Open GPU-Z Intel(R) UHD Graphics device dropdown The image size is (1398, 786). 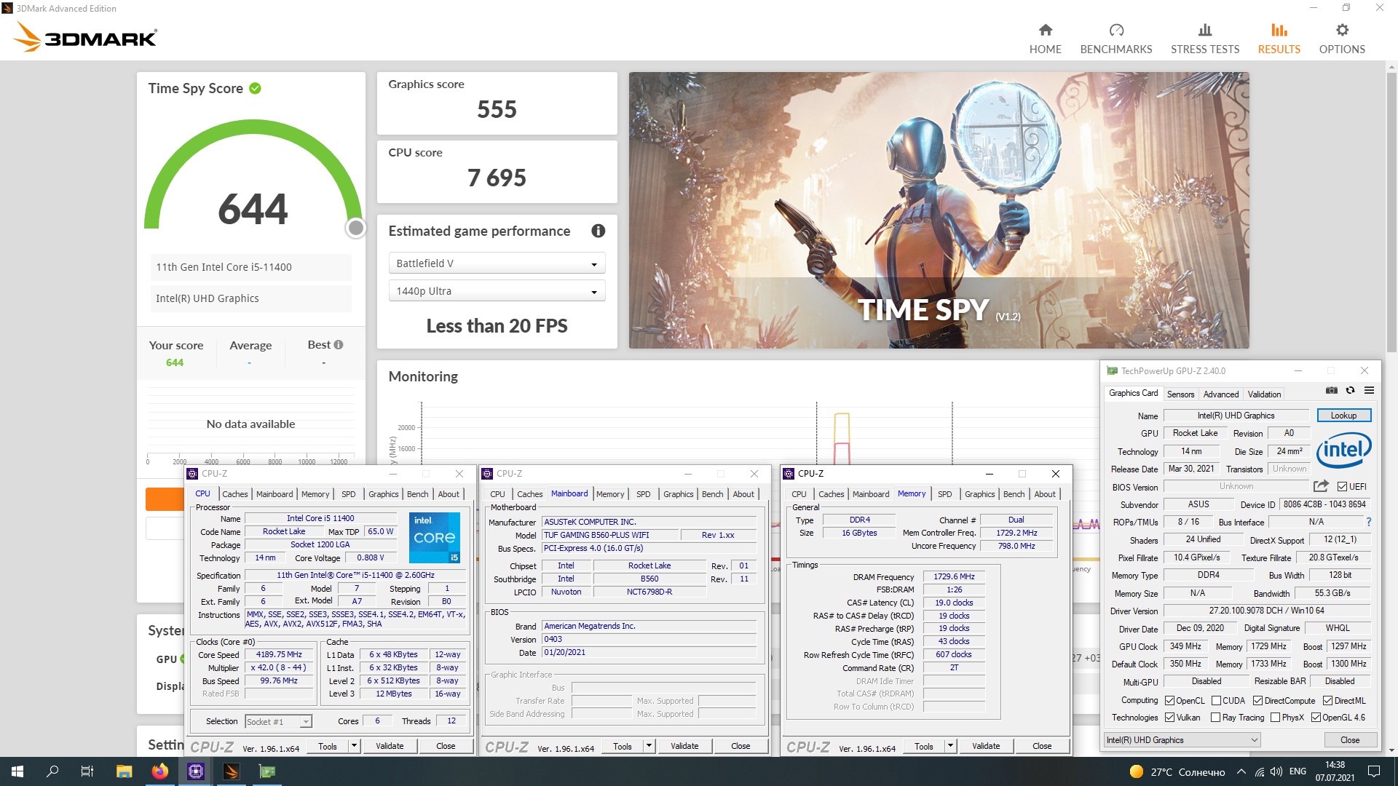tap(1182, 740)
